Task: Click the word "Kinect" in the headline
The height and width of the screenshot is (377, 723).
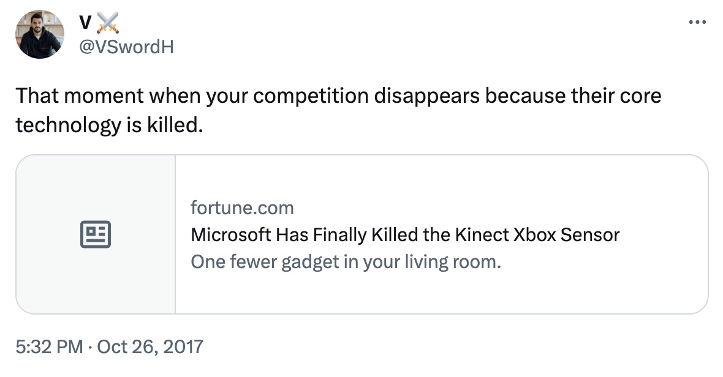Action: coord(482,234)
